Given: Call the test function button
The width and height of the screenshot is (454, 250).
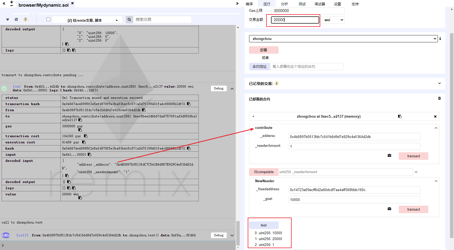Looking at the screenshot, I should [x=264, y=225].
